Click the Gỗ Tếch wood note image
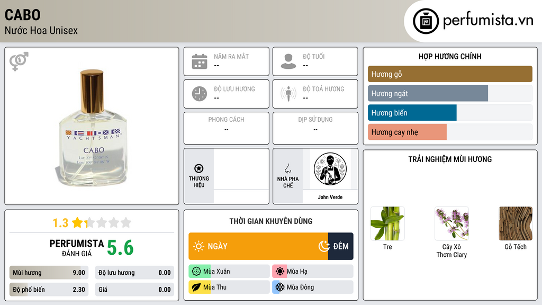Viewport: 542px width, 305px height. coord(516,223)
